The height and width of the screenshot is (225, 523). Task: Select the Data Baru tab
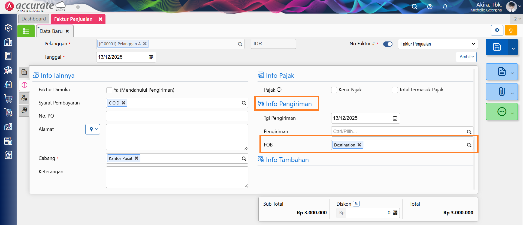click(51, 31)
